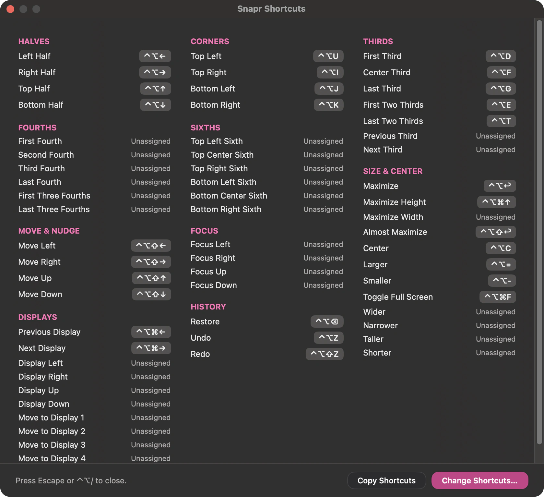The height and width of the screenshot is (497, 544).
Task: Click the Center shortcut badge
Action: pyautogui.click(x=501, y=248)
